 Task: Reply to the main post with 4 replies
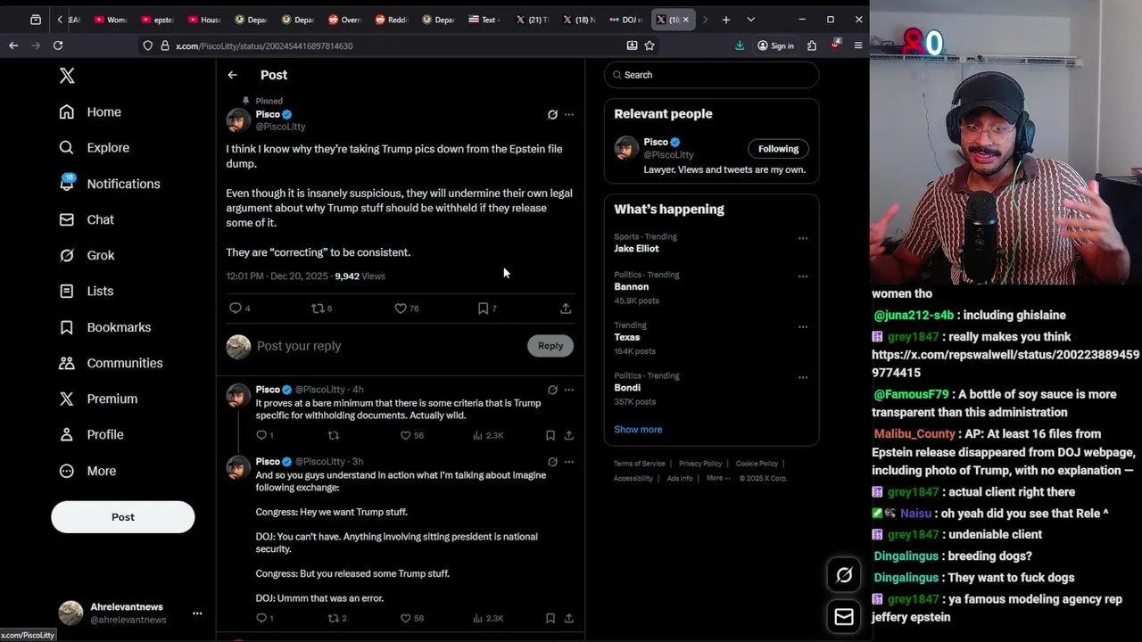point(239,309)
